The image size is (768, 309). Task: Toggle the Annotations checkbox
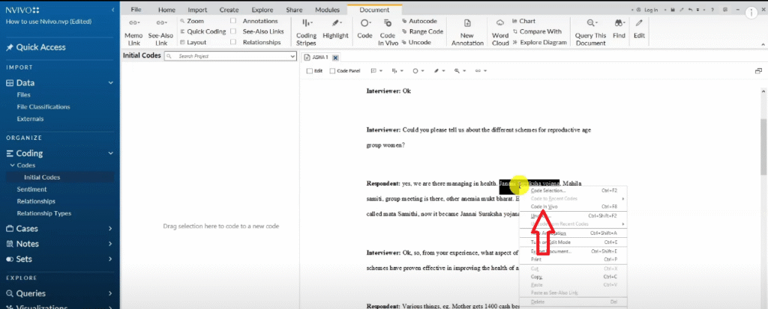tap(233, 21)
